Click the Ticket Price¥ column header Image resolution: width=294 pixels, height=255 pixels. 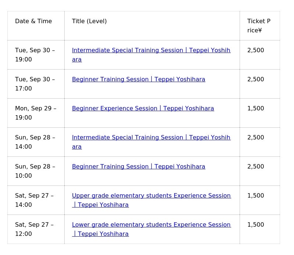[259, 26]
